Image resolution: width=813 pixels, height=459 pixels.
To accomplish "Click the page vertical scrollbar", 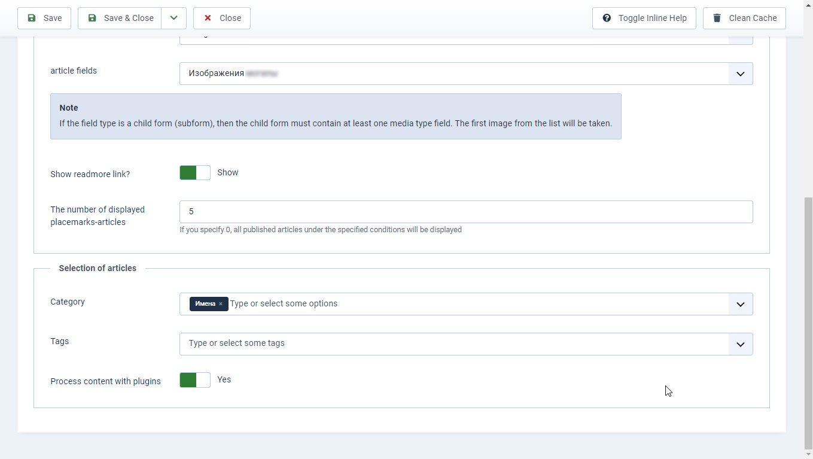I will click(x=808, y=323).
